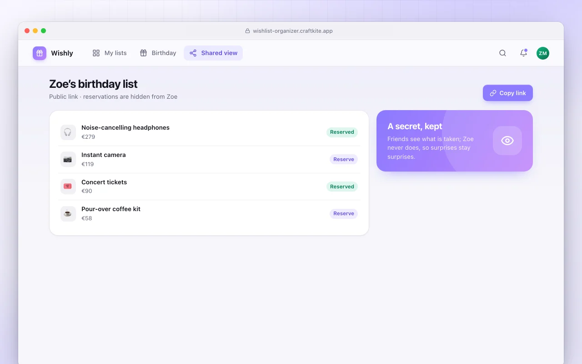Select the Shared view tab
Viewport: 582px width, 364px height.
(213, 53)
